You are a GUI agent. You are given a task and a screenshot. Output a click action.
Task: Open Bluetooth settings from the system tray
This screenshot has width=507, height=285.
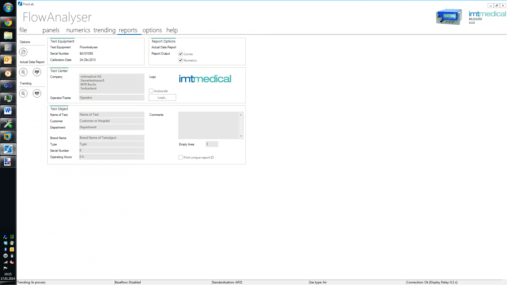(5, 249)
